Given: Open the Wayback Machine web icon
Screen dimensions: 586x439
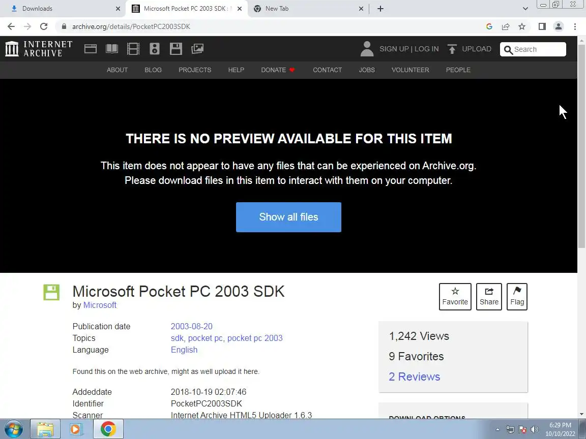Looking at the screenshot, I should 91,49.
